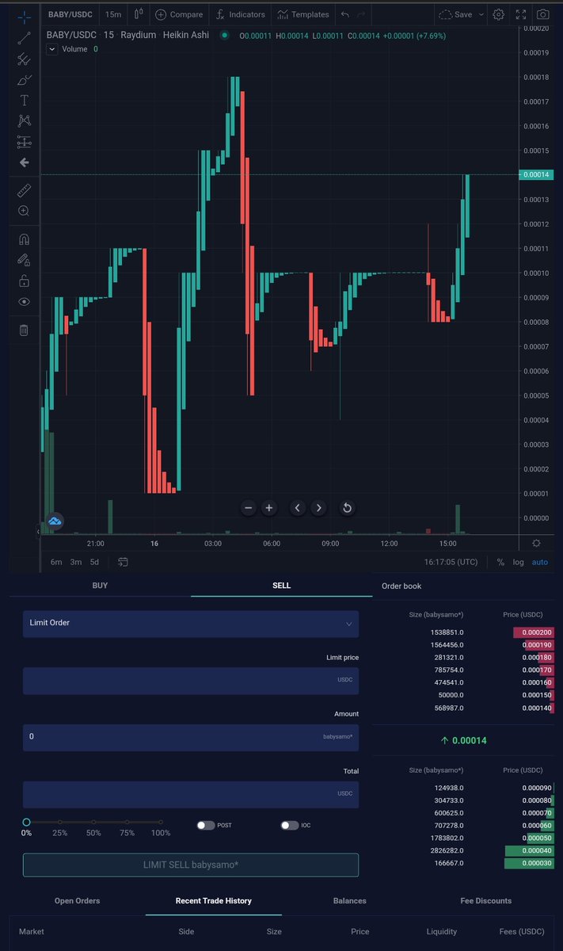This screenshot has height=951, width=563.
Task: Toggle the magnet mode
Action: pyautogui.click(x=24, y=239)
